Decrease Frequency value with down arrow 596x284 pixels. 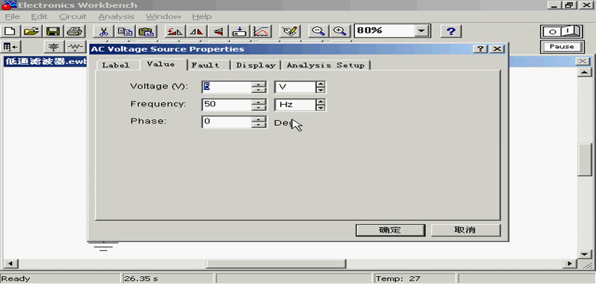pos(259,108)
